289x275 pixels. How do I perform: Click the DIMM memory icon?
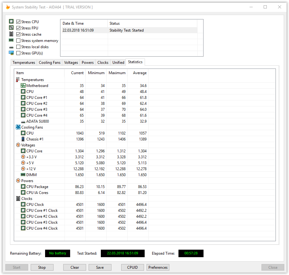click(23, 175)
